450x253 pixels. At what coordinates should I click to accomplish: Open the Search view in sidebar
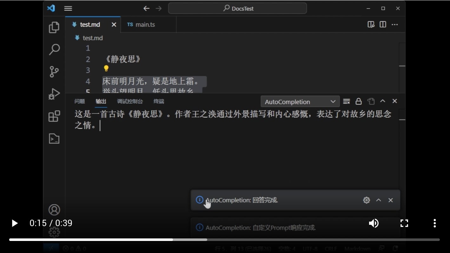pos(54,49)
